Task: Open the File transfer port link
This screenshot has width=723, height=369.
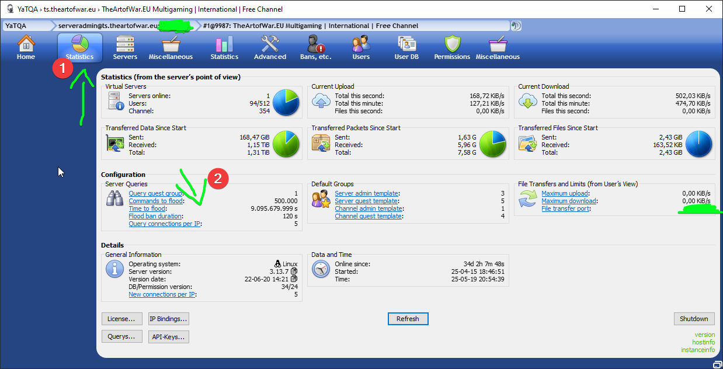Action: tap(566, 208)
